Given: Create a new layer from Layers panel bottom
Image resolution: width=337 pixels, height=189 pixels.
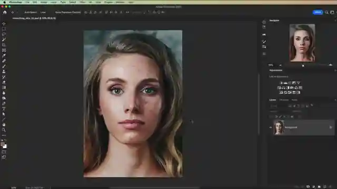Looking at the screenshot, I should [325, 187].
